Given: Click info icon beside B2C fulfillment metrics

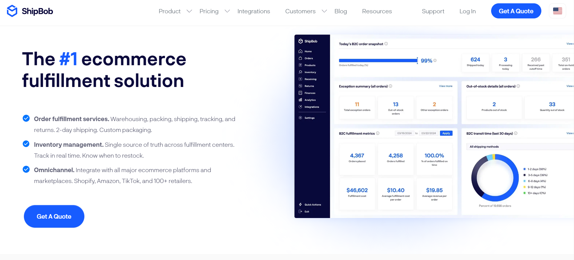Looking at the screenshot, I should point(378,133).
